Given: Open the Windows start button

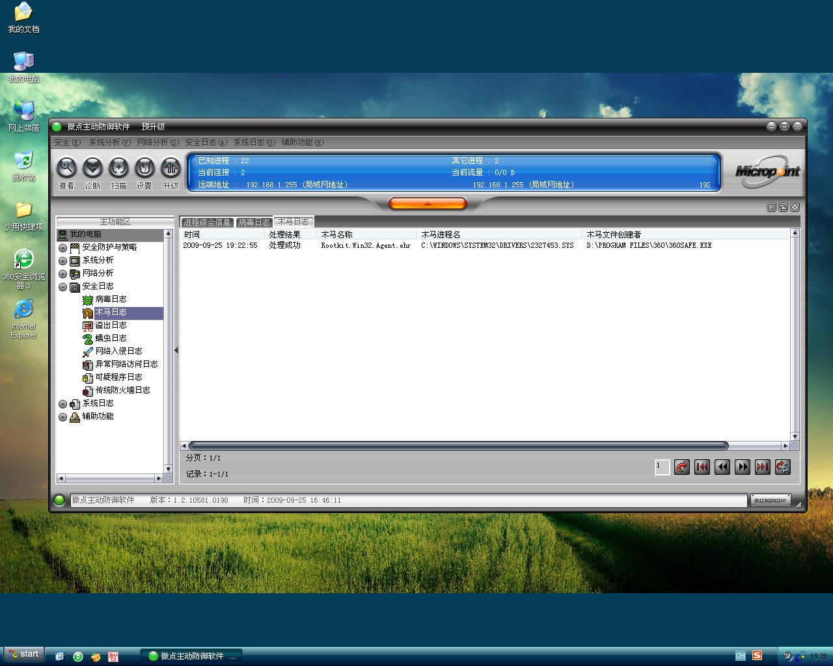Looking at the screenshot, I should [24, 654].
